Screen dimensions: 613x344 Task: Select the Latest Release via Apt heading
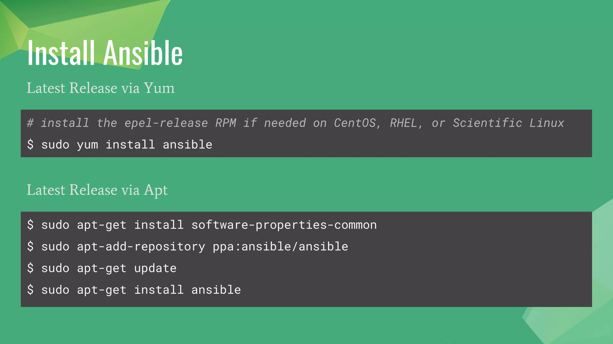pyautogui.click(x=97, y=190)
